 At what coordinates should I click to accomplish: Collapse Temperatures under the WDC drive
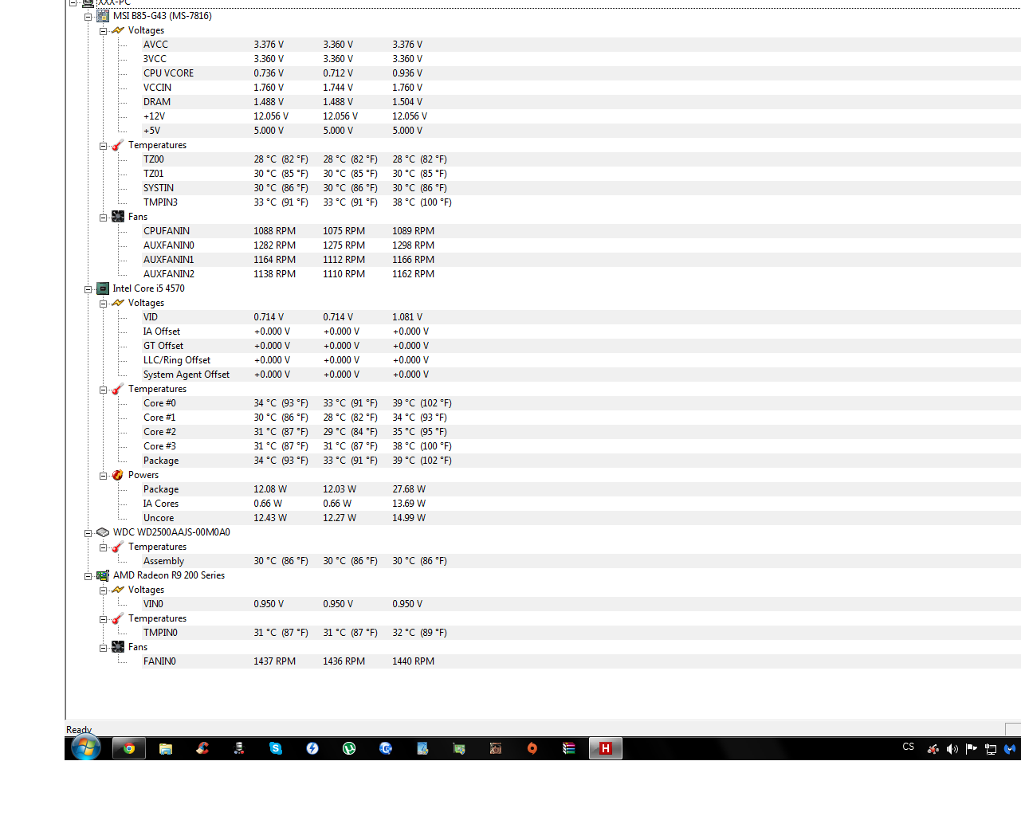104,547
